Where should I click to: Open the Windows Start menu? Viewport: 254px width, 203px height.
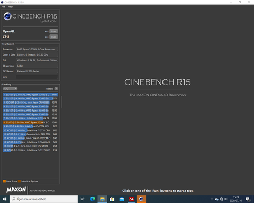(5, 199)
